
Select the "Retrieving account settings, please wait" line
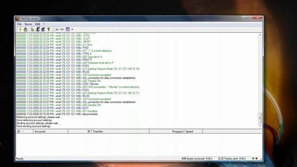[x=39, y=117]
